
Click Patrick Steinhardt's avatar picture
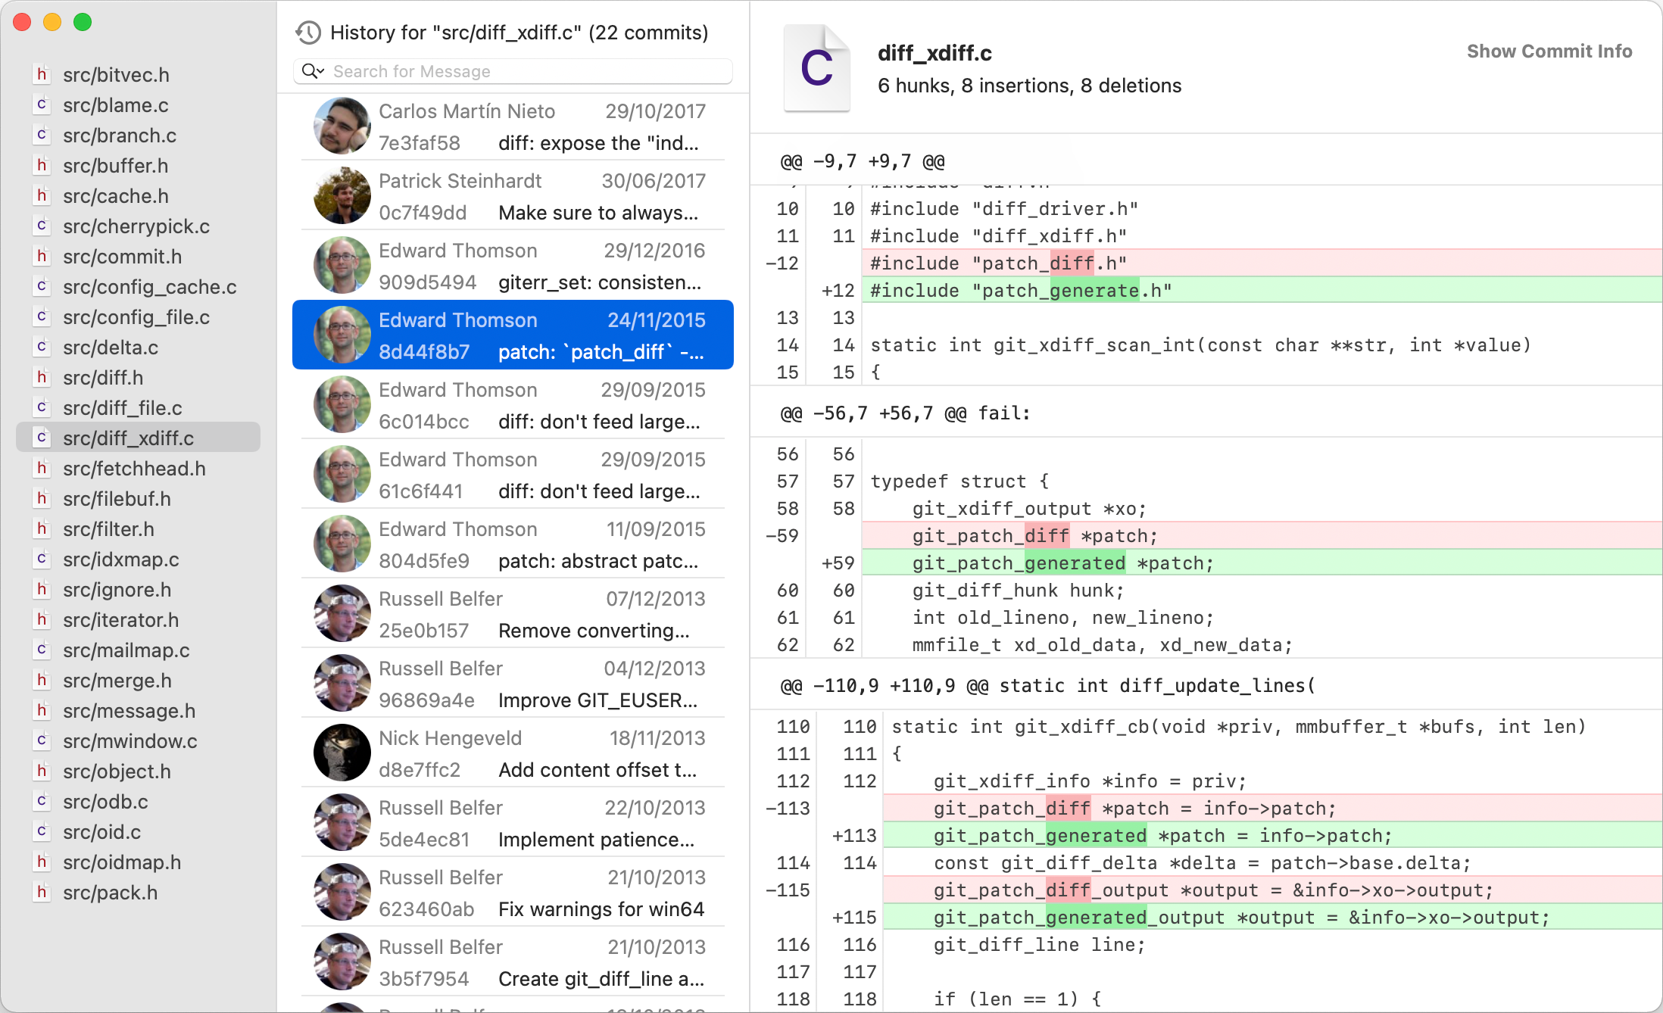342,196
